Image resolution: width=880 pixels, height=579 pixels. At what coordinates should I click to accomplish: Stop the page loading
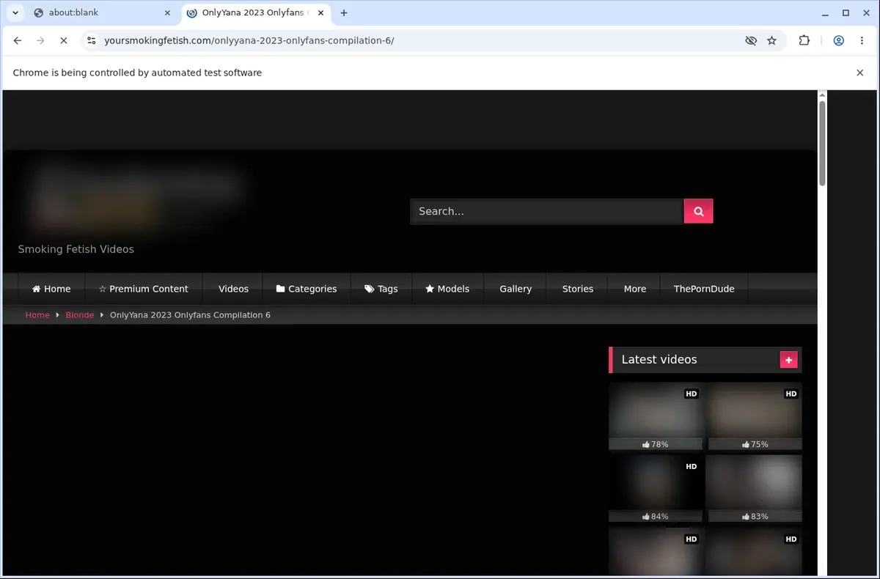click(x=64, y=41)
